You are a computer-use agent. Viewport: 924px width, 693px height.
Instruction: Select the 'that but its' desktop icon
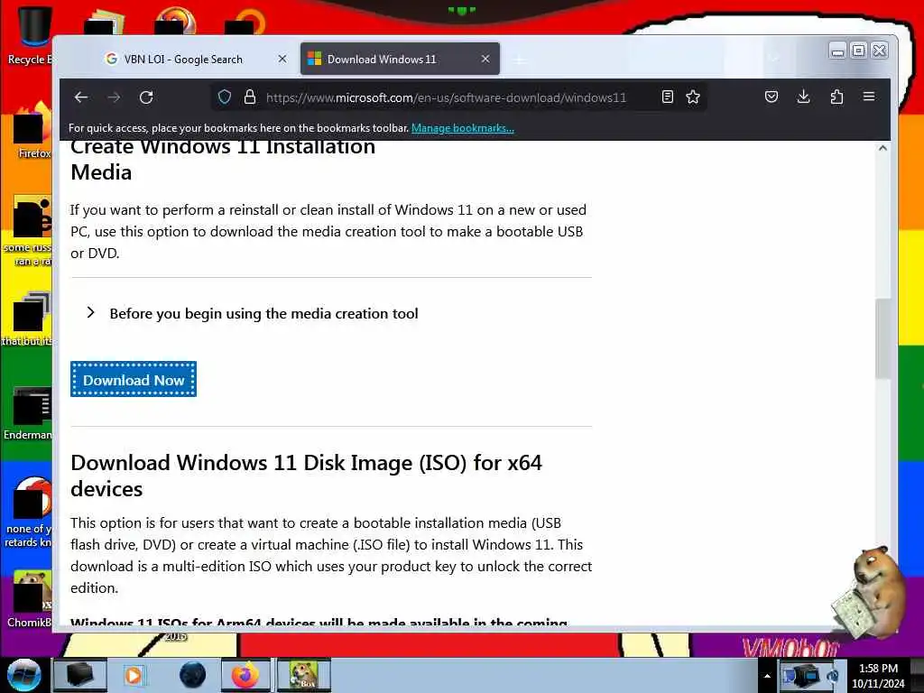[x=28, y=319]
